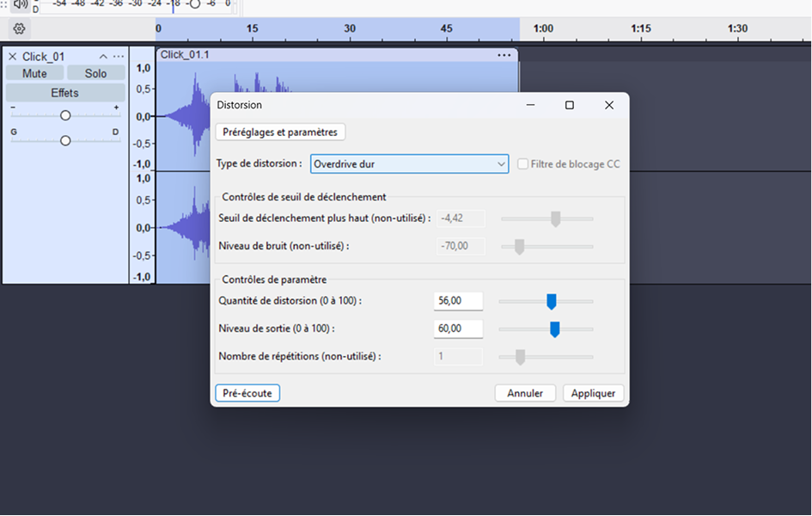
Task: Open the Effets panel for Click_01
Action: 64,93
